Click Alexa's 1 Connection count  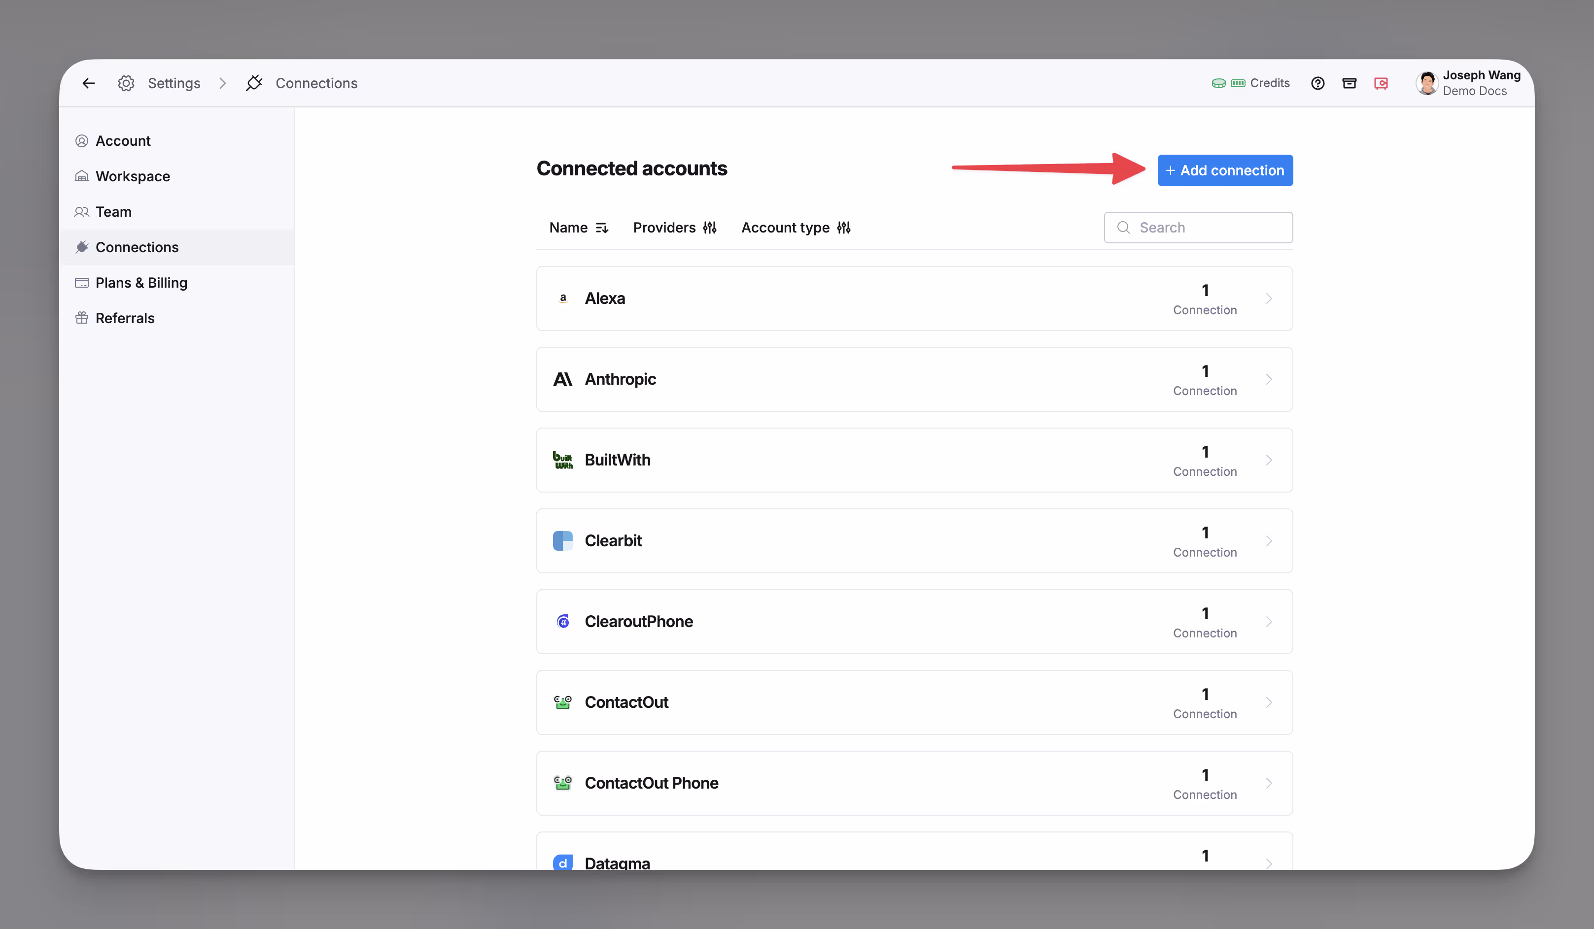click(x=1204, y=299)
